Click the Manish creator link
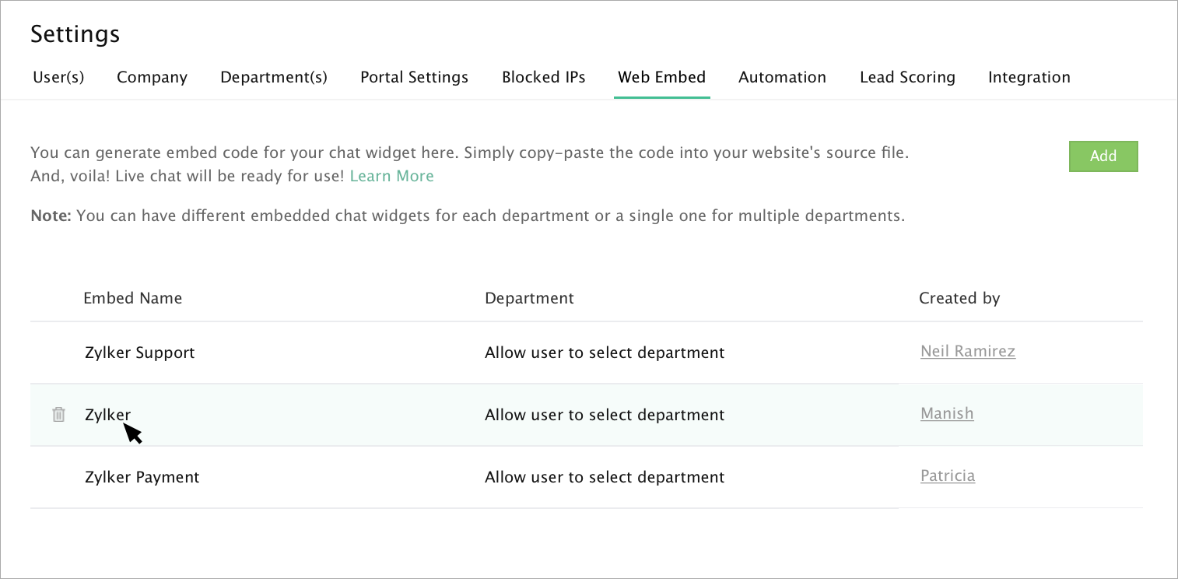The height and width of the screenshot is (579, 1178). [947, 413]
